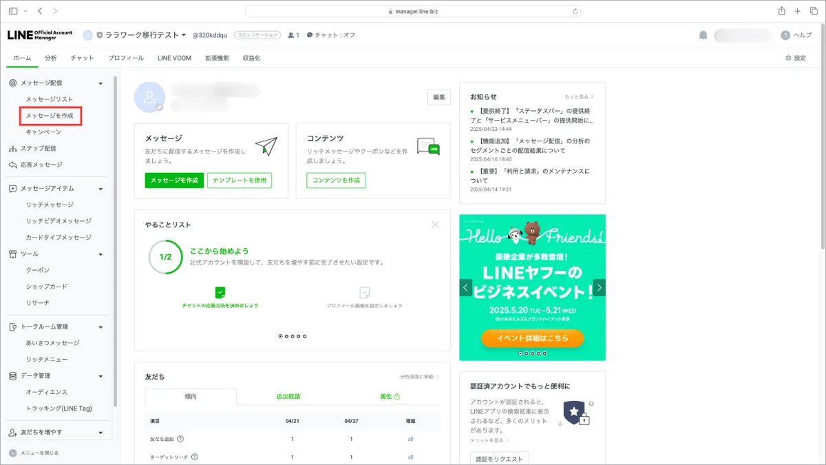Click the 編集 profile button
This screenshot has width=826, height=465.
[x=439, y=97]
